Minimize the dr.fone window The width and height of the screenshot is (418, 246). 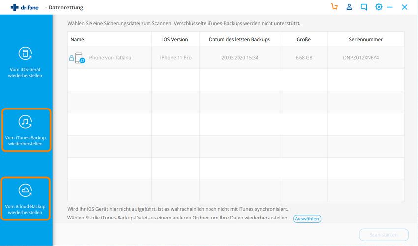[x=390, y=7]
